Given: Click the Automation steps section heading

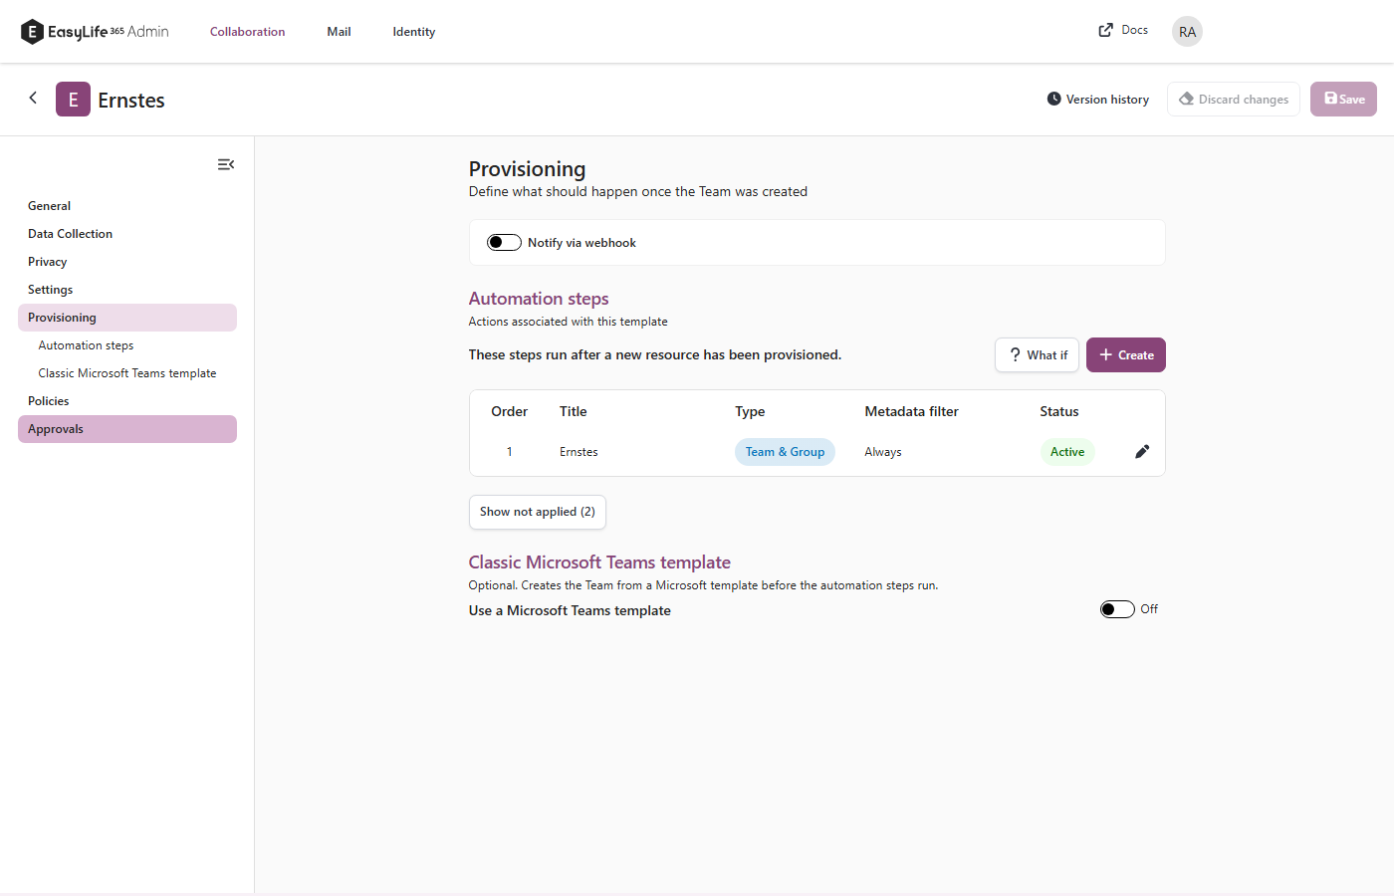Looking at the screenshot, I should (x=539, y=299).
